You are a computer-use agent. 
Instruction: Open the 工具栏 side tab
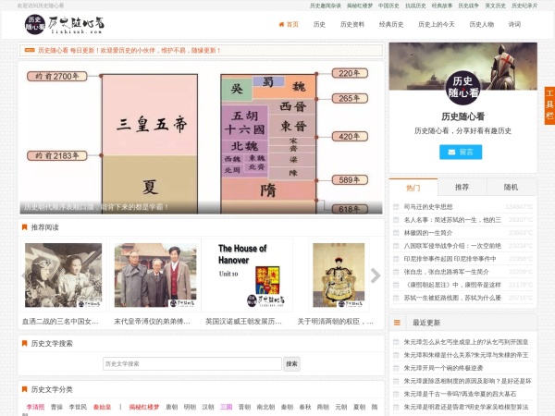coord(549,105)
